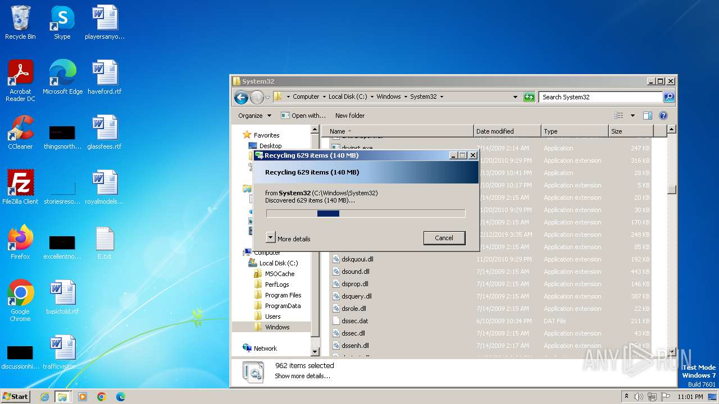The width and height of the screenshot is (719, 404).
Task: Open Explorer help
Action: coord(663,116)
